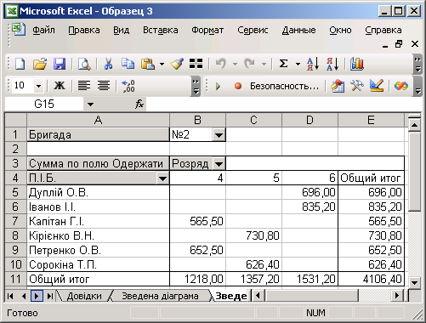The image size is (426, 323).
Task: Open the AutoSum dropdown arrow
Action: click(x=298, y=64)
